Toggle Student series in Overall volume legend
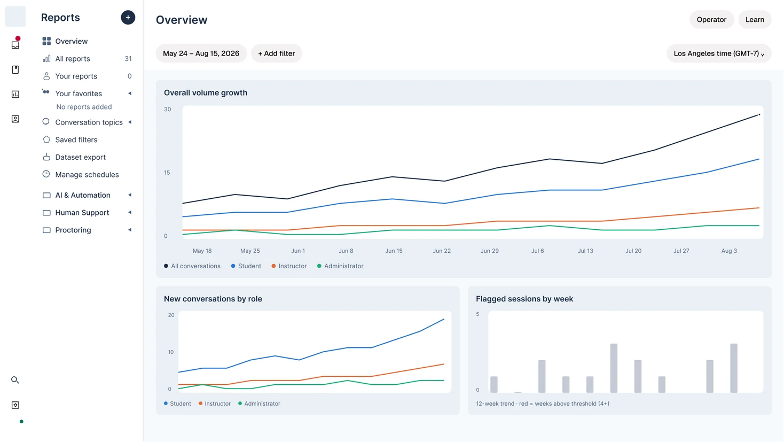784x442 pixels. point(246,266)
